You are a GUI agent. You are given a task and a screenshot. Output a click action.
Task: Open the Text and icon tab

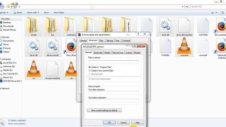point(118,53)
